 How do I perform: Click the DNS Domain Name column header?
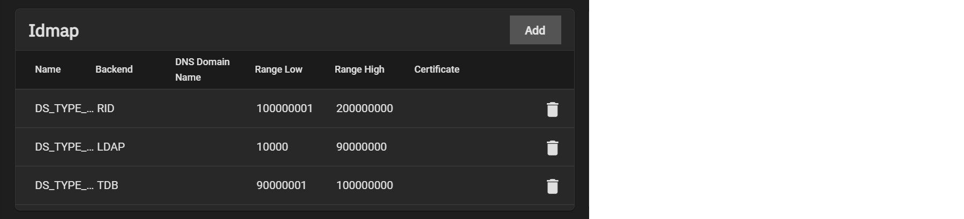coord(202,69)
